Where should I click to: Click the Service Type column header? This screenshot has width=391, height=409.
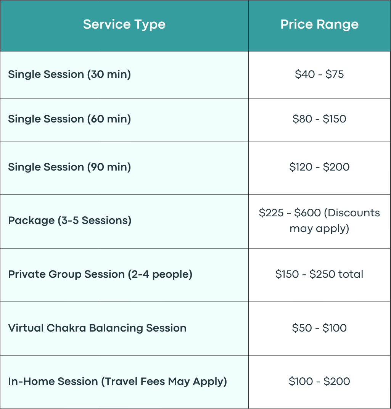click(x=124, y=24)
